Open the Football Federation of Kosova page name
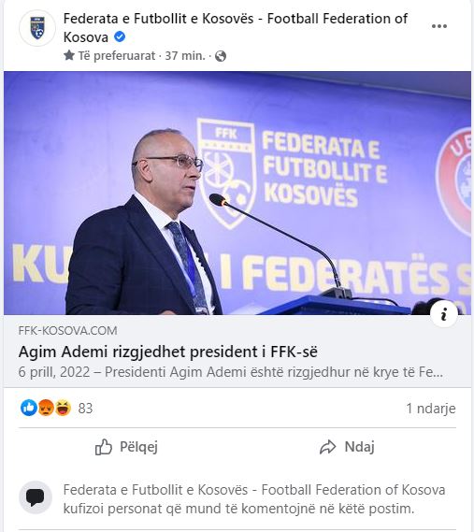Image resolution: width=474 pixels, height=532 pixels. [236, 28]
